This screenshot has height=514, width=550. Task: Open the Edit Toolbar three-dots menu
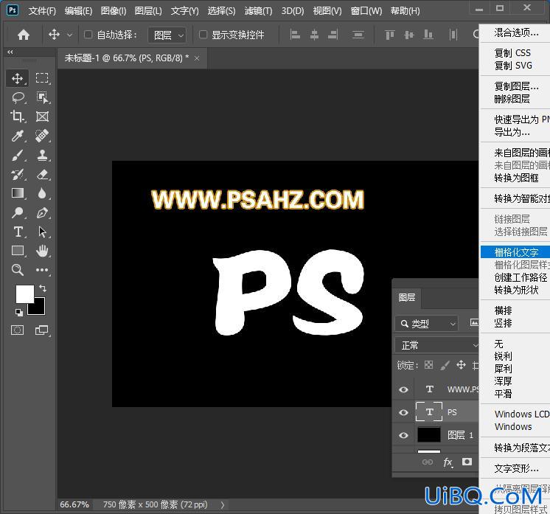click(x=42, y=270)
